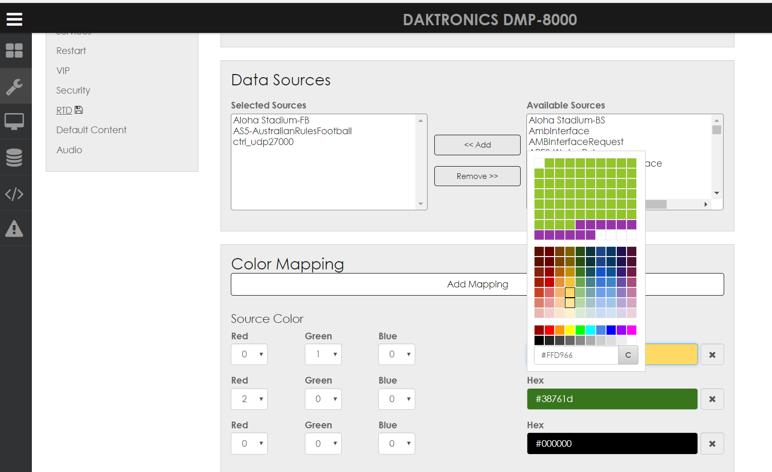Open the monitor display icon in sidebar
772x472 pixels.
pos(14,122)
